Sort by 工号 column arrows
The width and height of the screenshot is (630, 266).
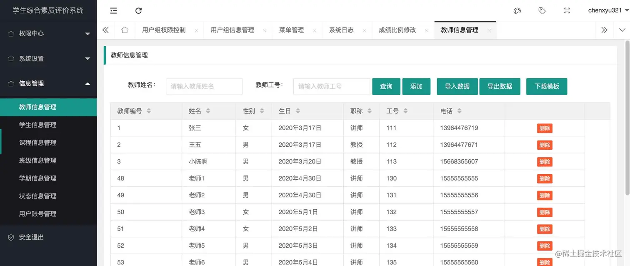(405, 111)
